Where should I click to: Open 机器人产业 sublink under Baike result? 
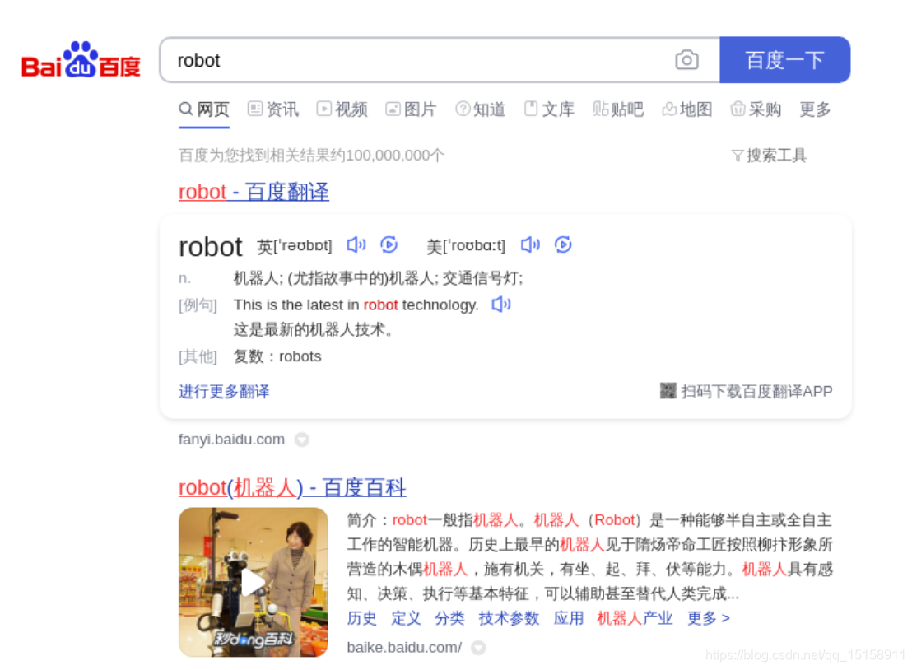pos(635,618)
